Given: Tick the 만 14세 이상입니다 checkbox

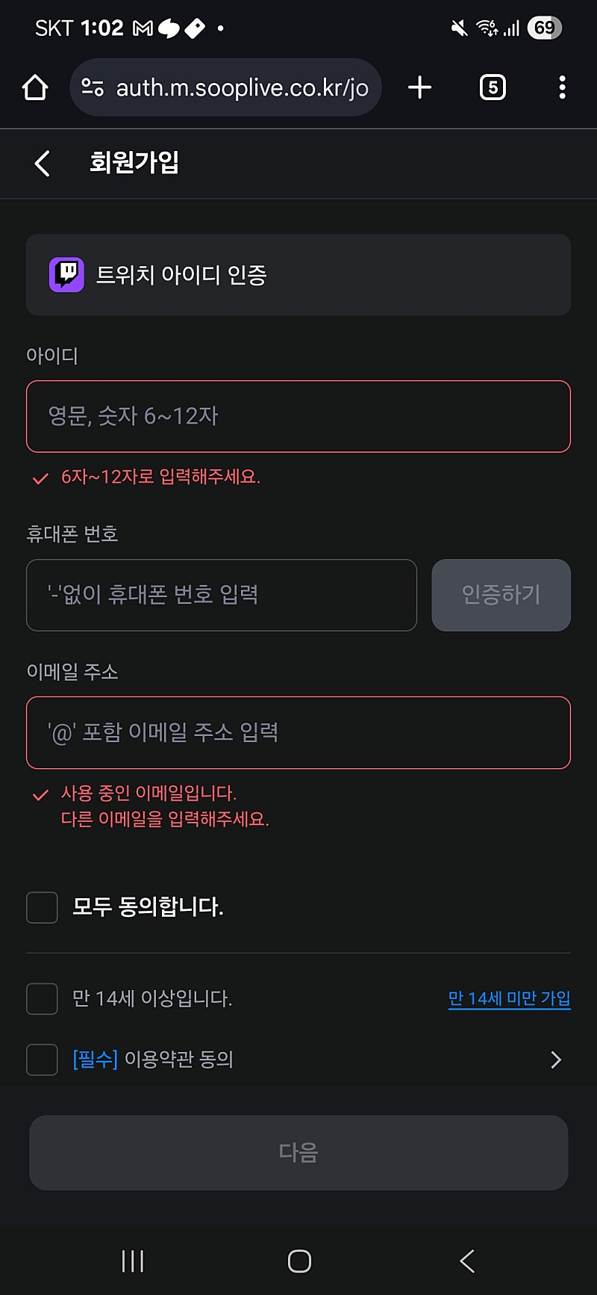Looking at the screenshot, I should (x=42, y=998).
